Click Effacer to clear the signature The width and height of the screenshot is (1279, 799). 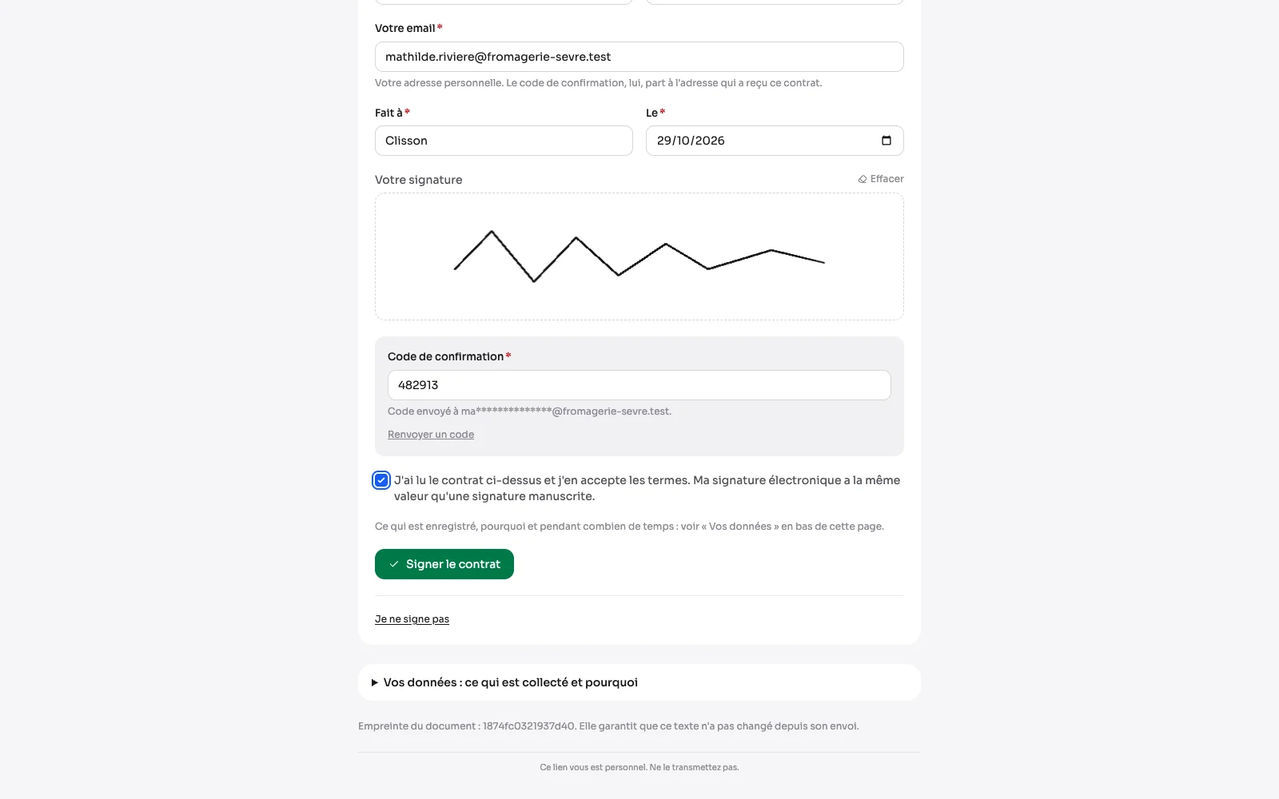coord(881,179)
